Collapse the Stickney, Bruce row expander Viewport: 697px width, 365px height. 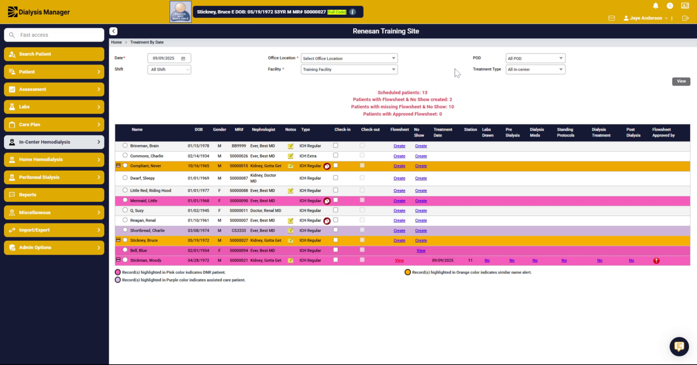pyautogui.click(x=118, y=240)
